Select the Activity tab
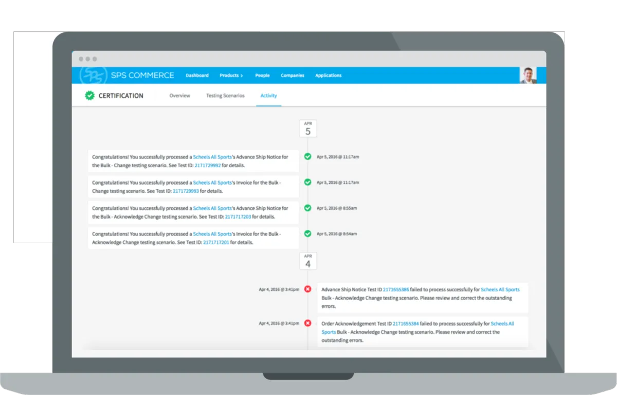Screen dimensions: 617x395 click(x=268, y=95)
